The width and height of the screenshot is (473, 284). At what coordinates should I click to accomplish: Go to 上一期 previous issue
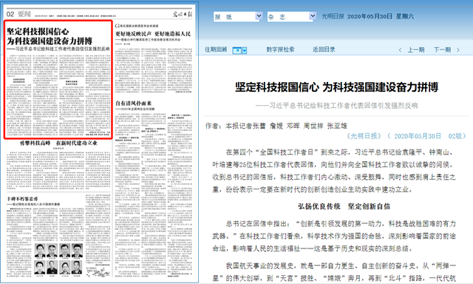416,50
